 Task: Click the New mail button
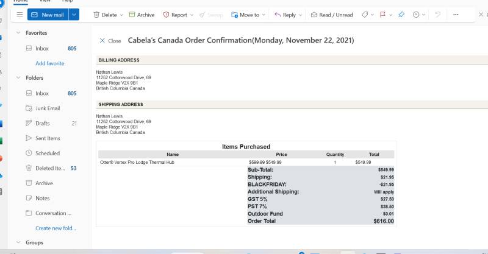click(48, 15)
